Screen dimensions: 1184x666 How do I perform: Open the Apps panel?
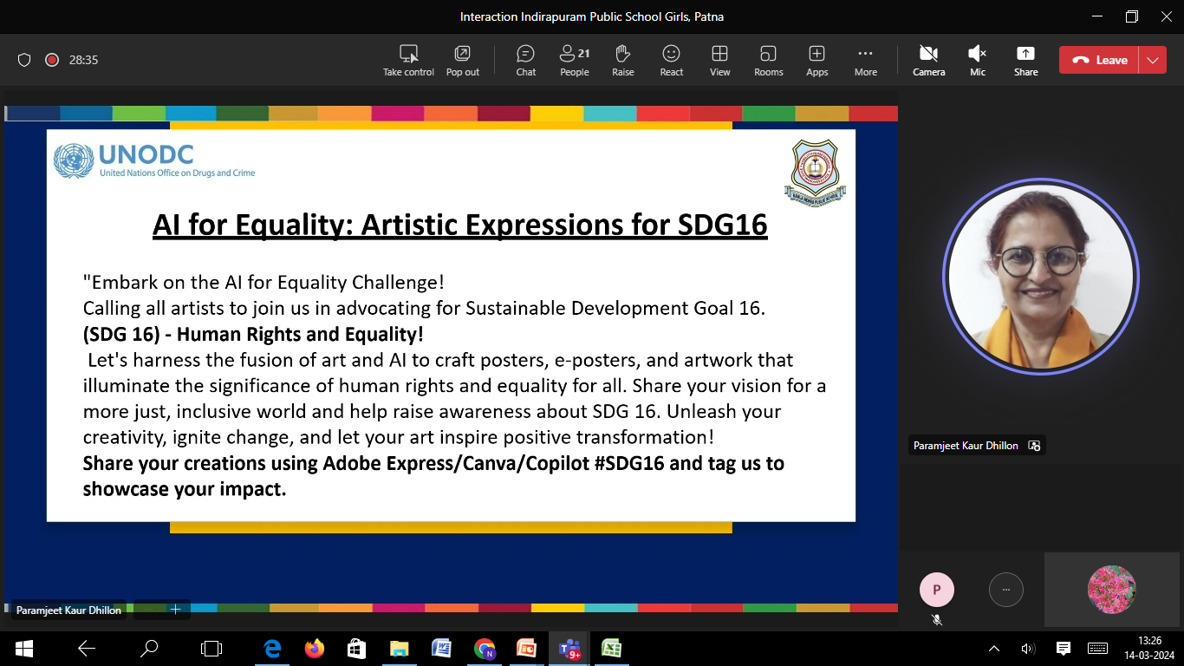(x=817, y=61)
